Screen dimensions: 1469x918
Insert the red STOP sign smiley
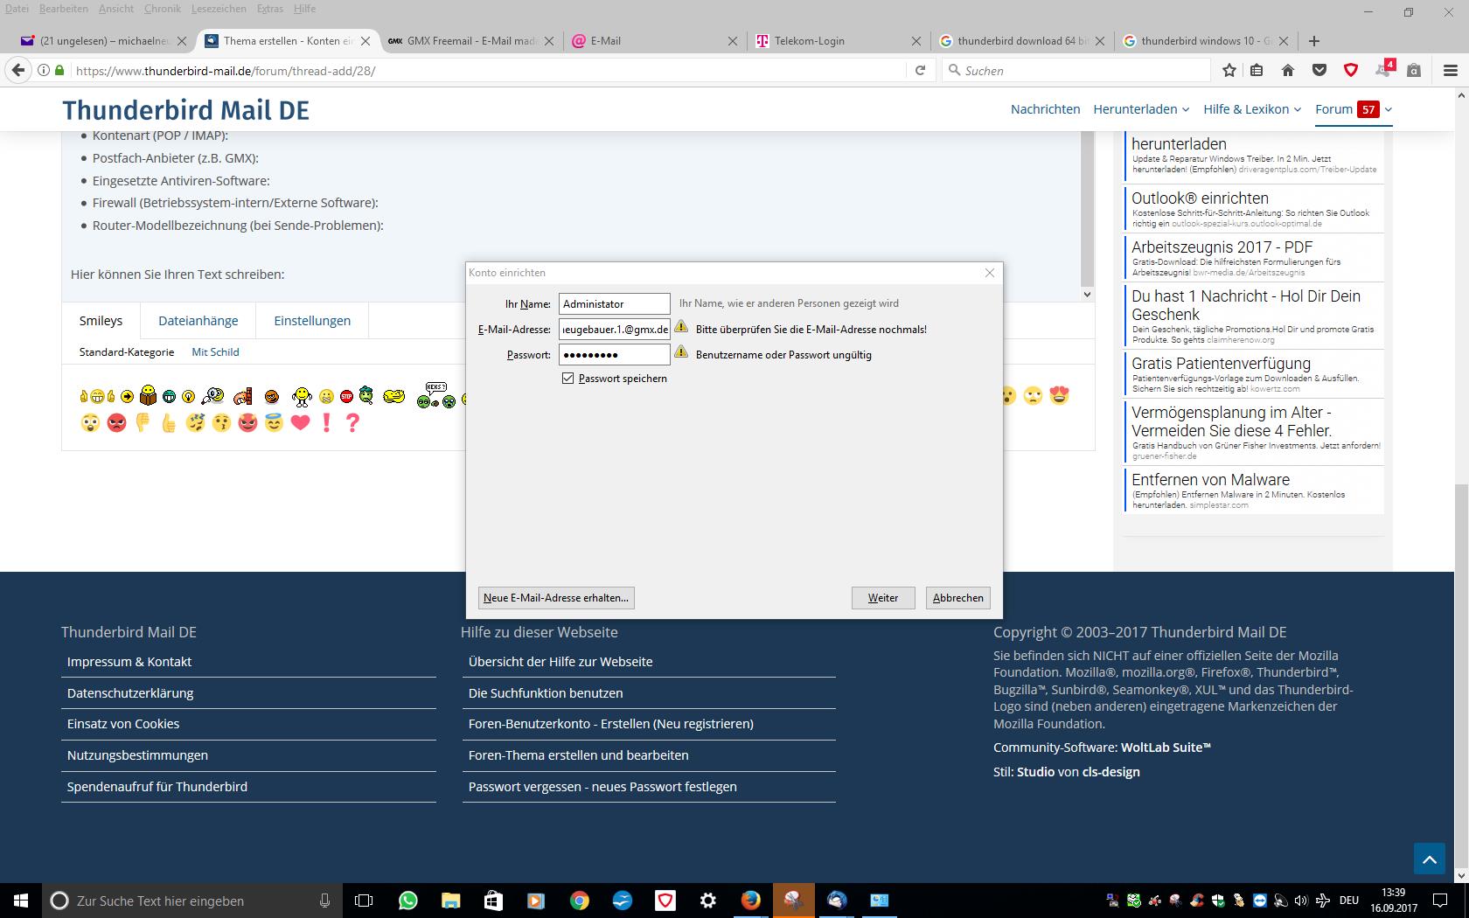coord(346,397)
